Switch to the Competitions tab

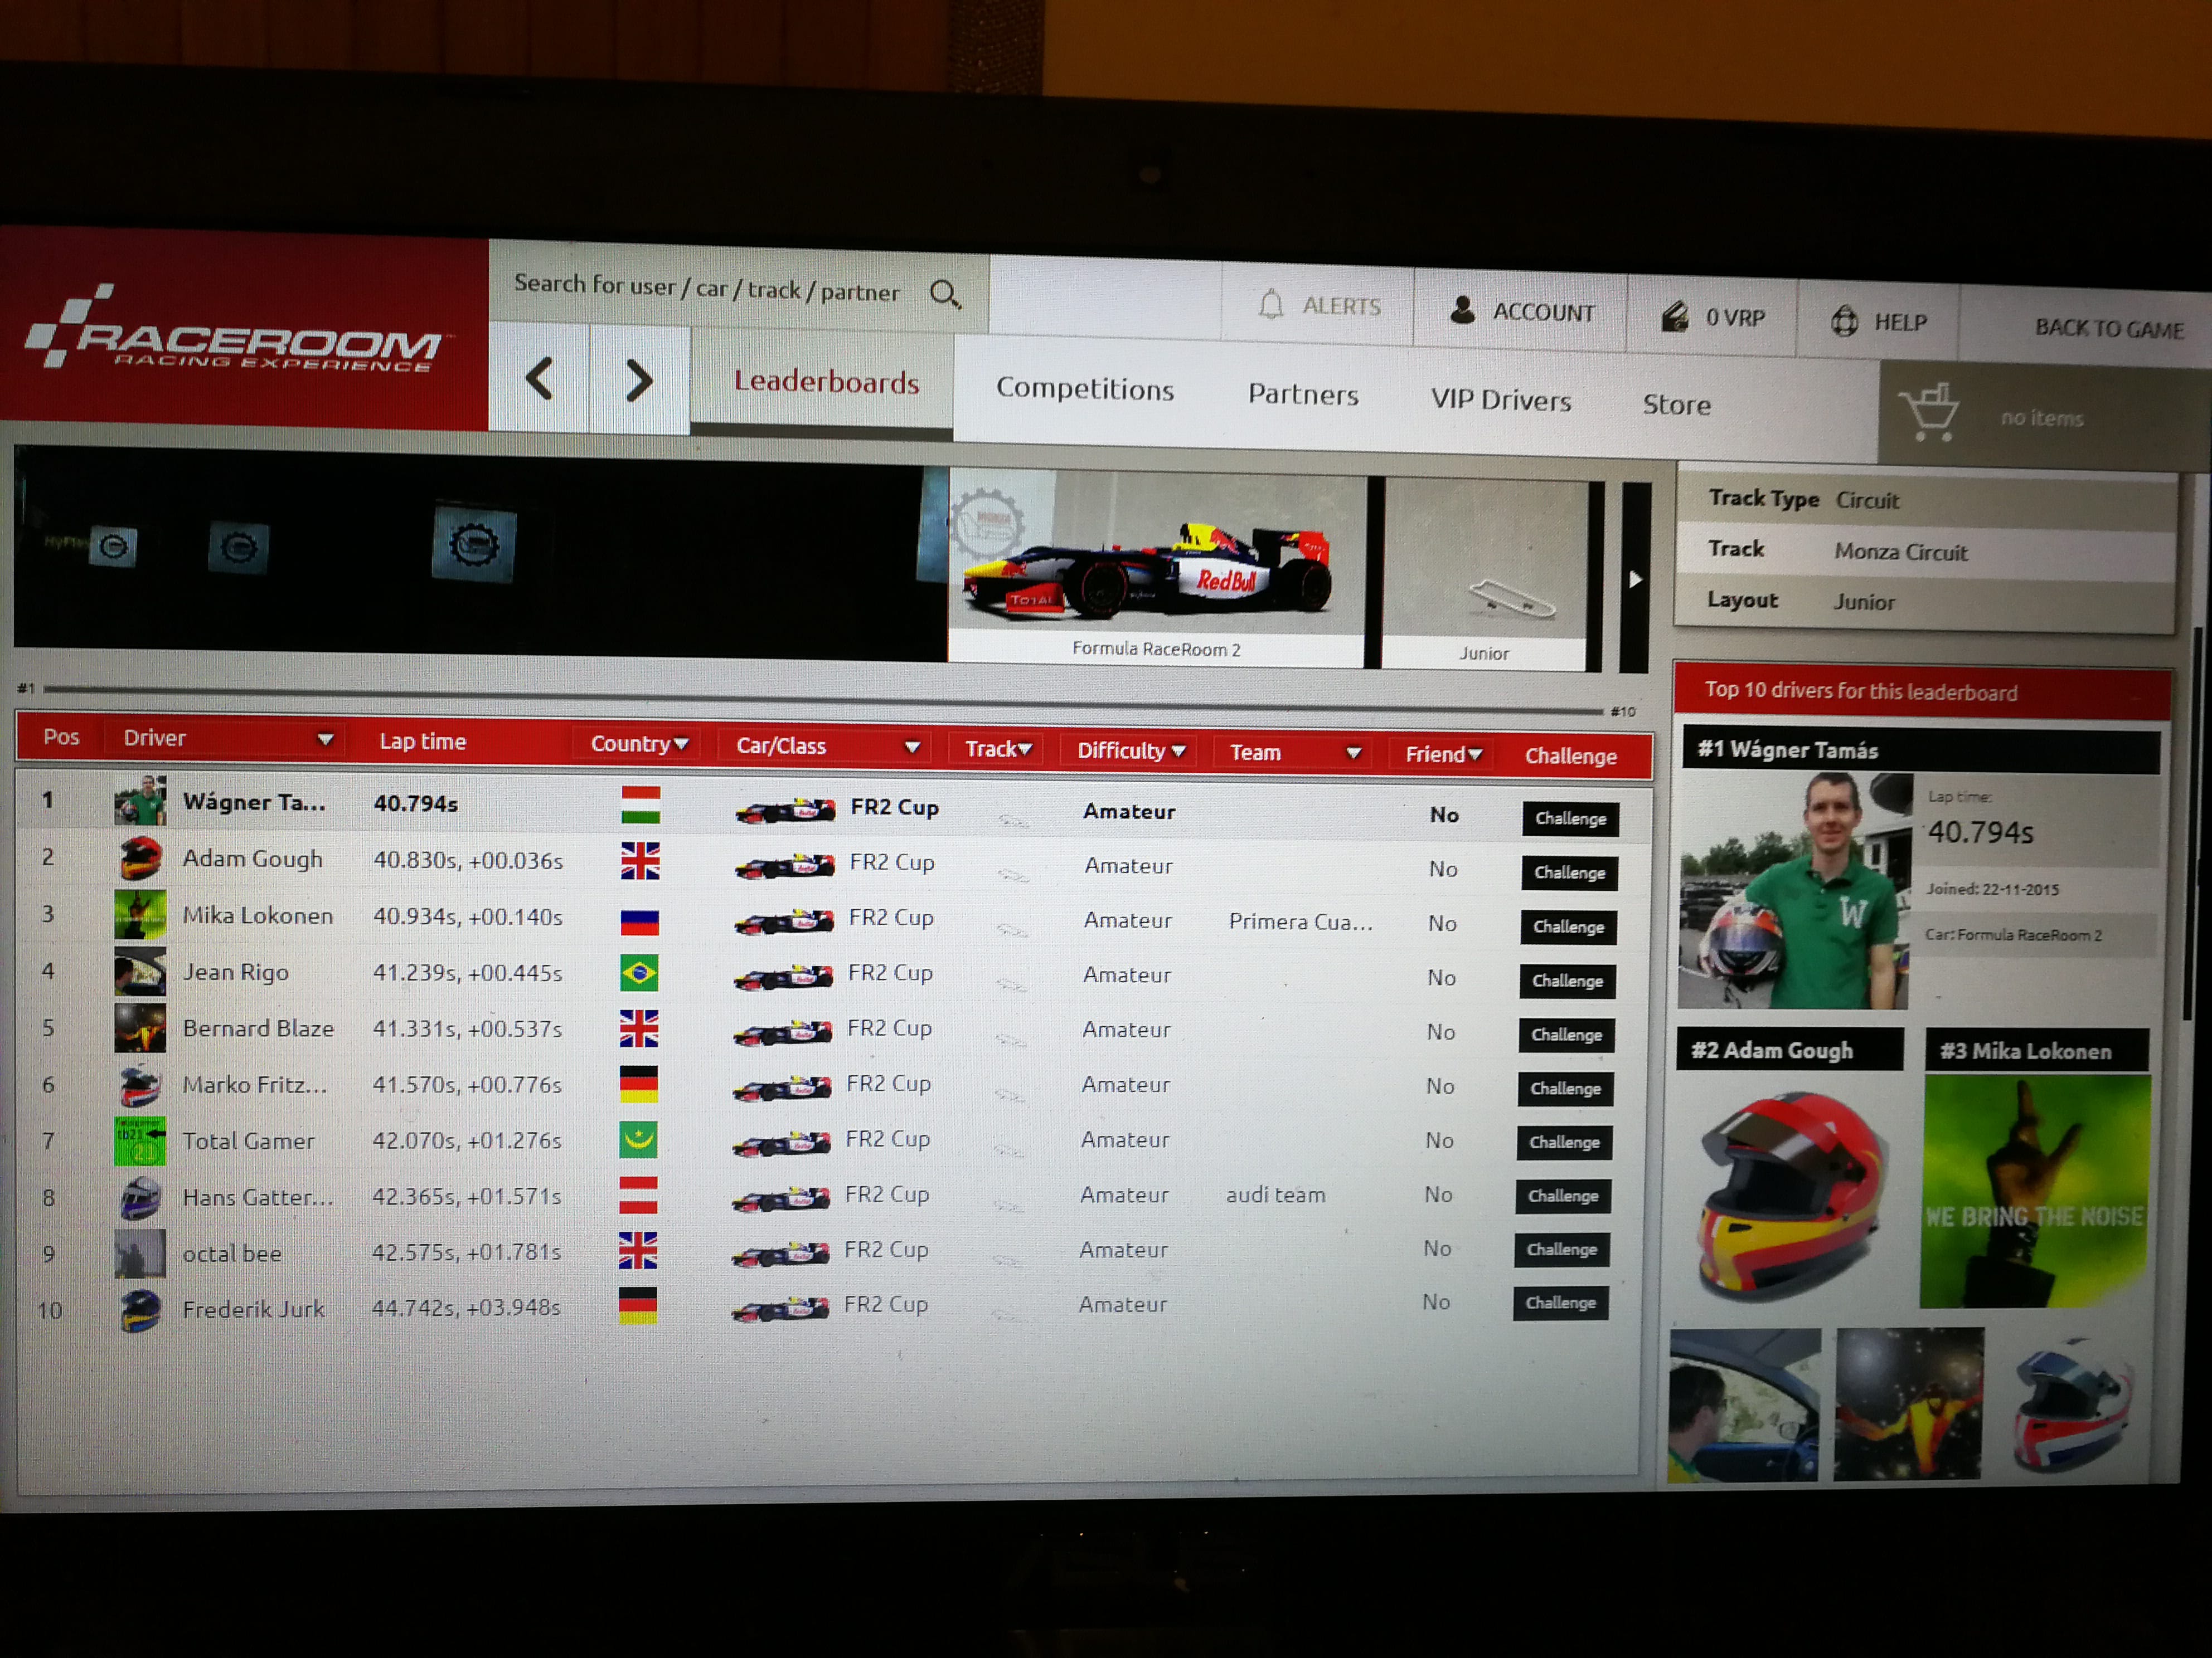1085,389
